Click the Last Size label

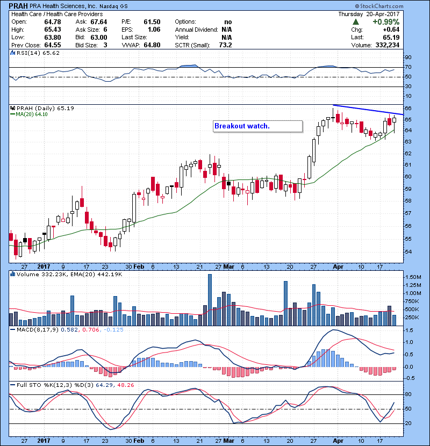pos(134,37)
